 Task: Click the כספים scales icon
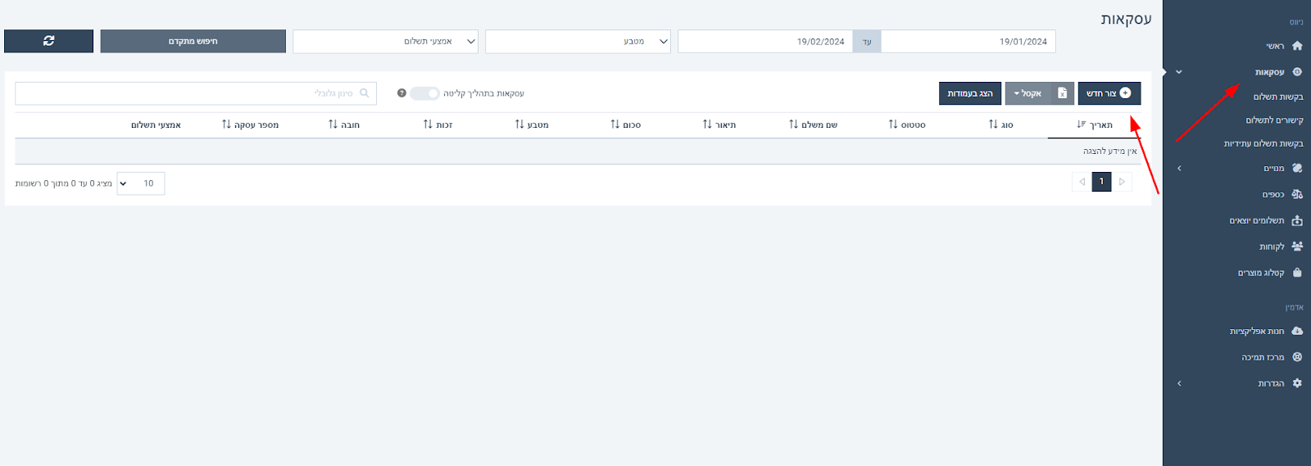1297,194
